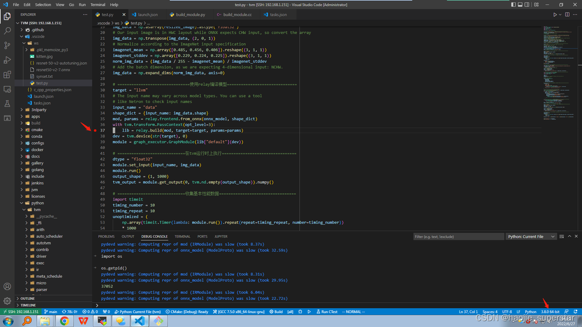The width and height of the screenshot is (582, 327).
Task: Open the Search view in activity bar
Action: click(7, 31)
